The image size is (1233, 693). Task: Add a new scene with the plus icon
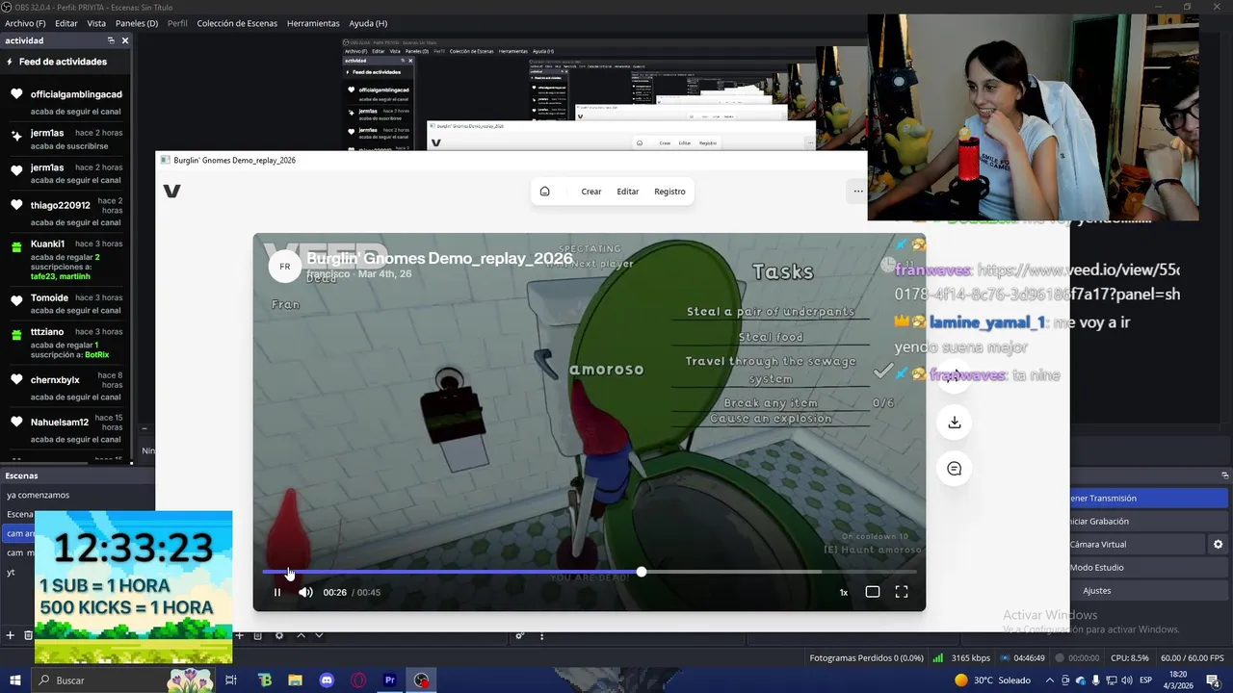tap(11, 635)
